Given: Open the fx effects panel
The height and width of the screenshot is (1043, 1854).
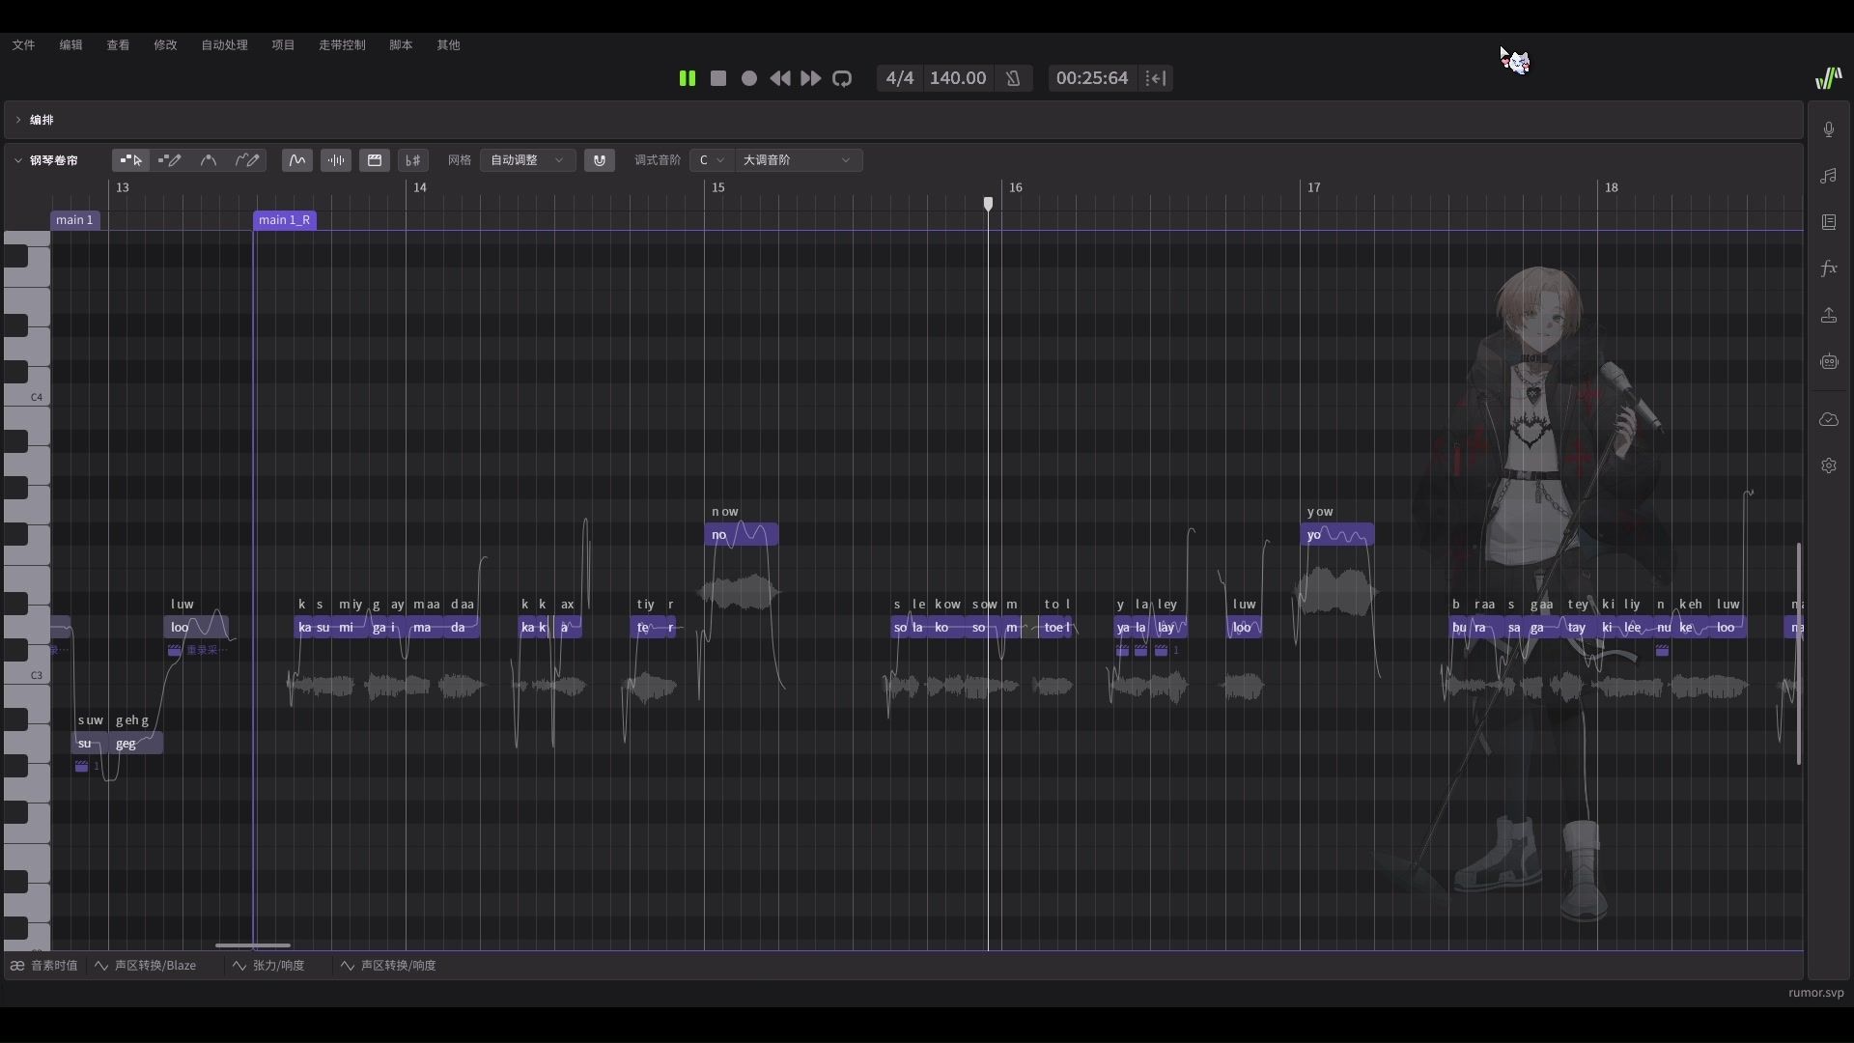Looking at the screenshot, I should tap(1829, 268).
